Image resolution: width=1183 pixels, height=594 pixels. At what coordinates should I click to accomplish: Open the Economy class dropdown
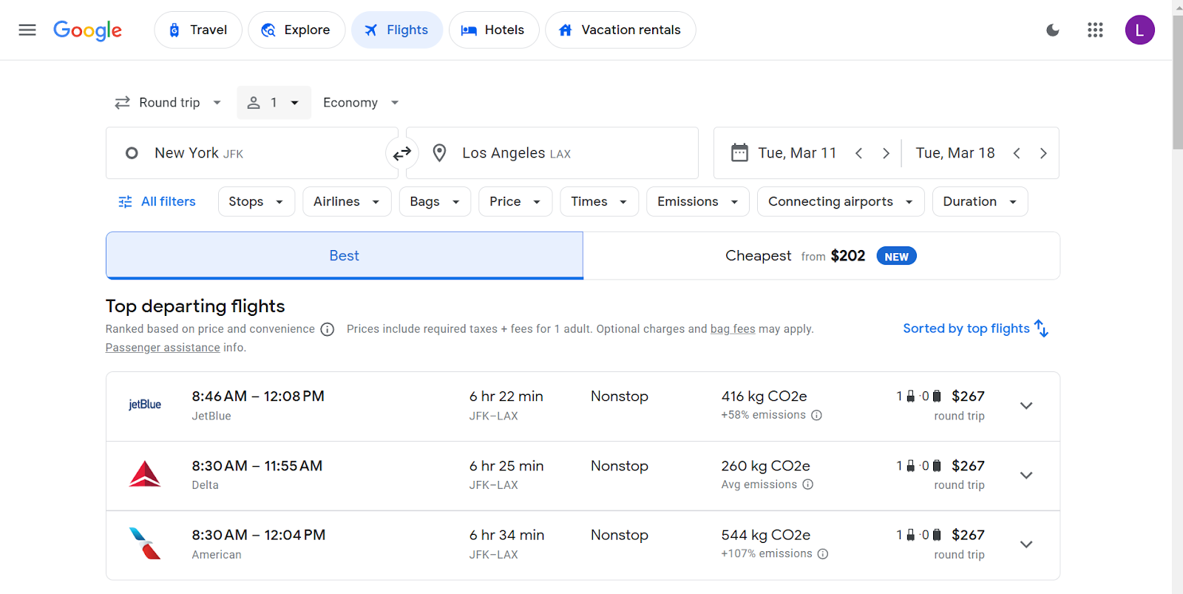tap(362, 103)
